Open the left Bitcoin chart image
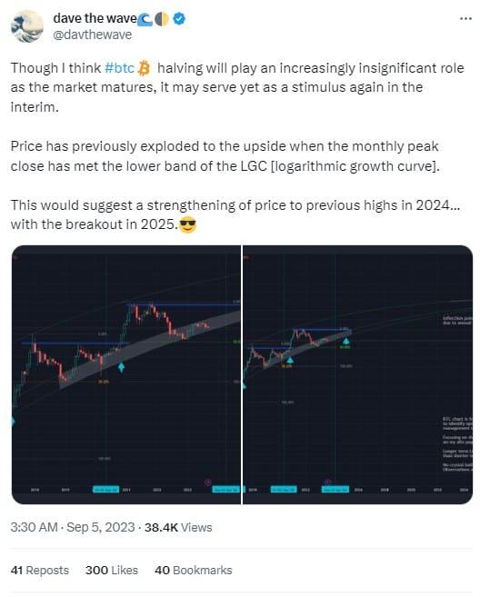The image size is (480, 597). (126, 374)
